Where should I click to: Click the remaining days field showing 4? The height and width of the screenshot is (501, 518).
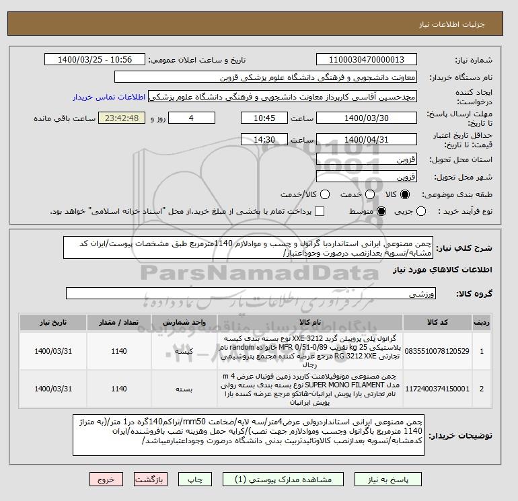192,118
